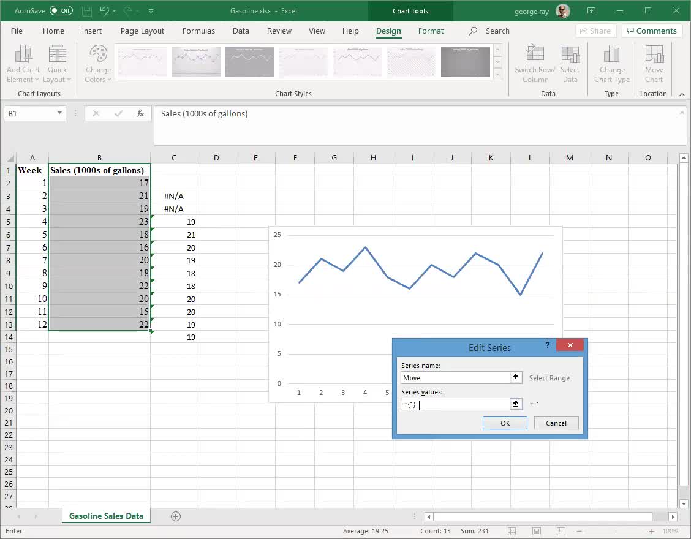Click the Enter checkmark in formula bar
This screenshot has width=691, height=539.
(x=118, y=114)
